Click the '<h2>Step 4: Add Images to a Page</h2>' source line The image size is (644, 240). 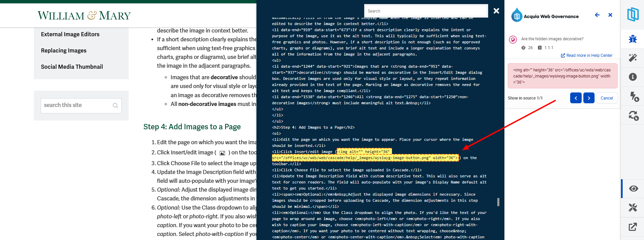coord(313,127)
